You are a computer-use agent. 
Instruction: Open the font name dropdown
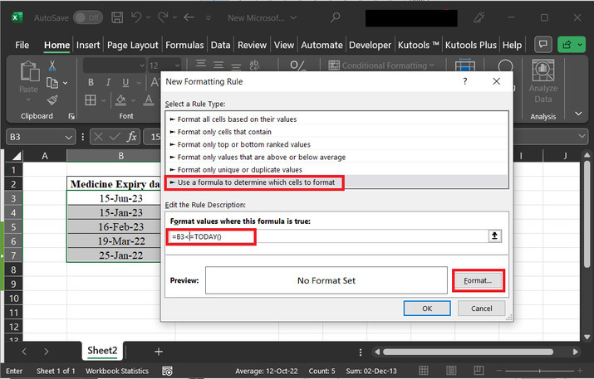[x=142, y=66]
